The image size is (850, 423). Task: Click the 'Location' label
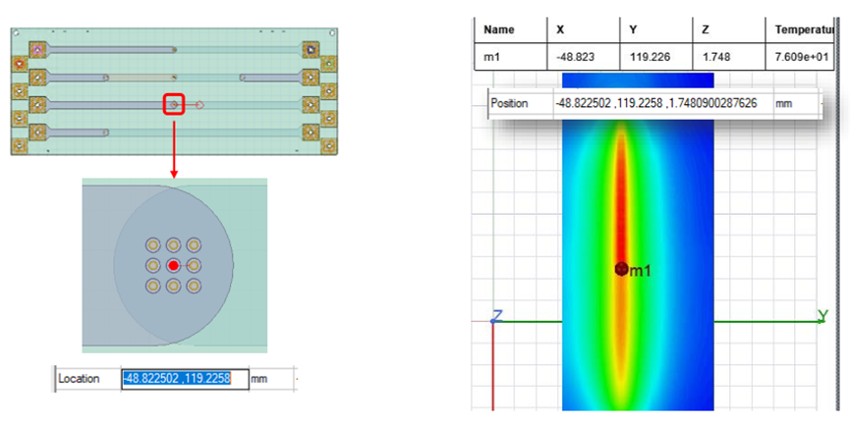tap(79, 379)
